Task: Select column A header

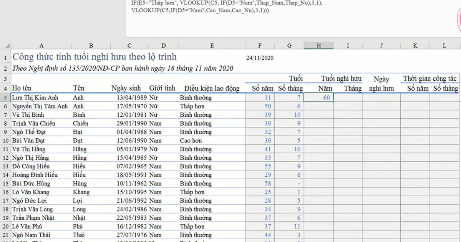Action: (x=41, y=45)
